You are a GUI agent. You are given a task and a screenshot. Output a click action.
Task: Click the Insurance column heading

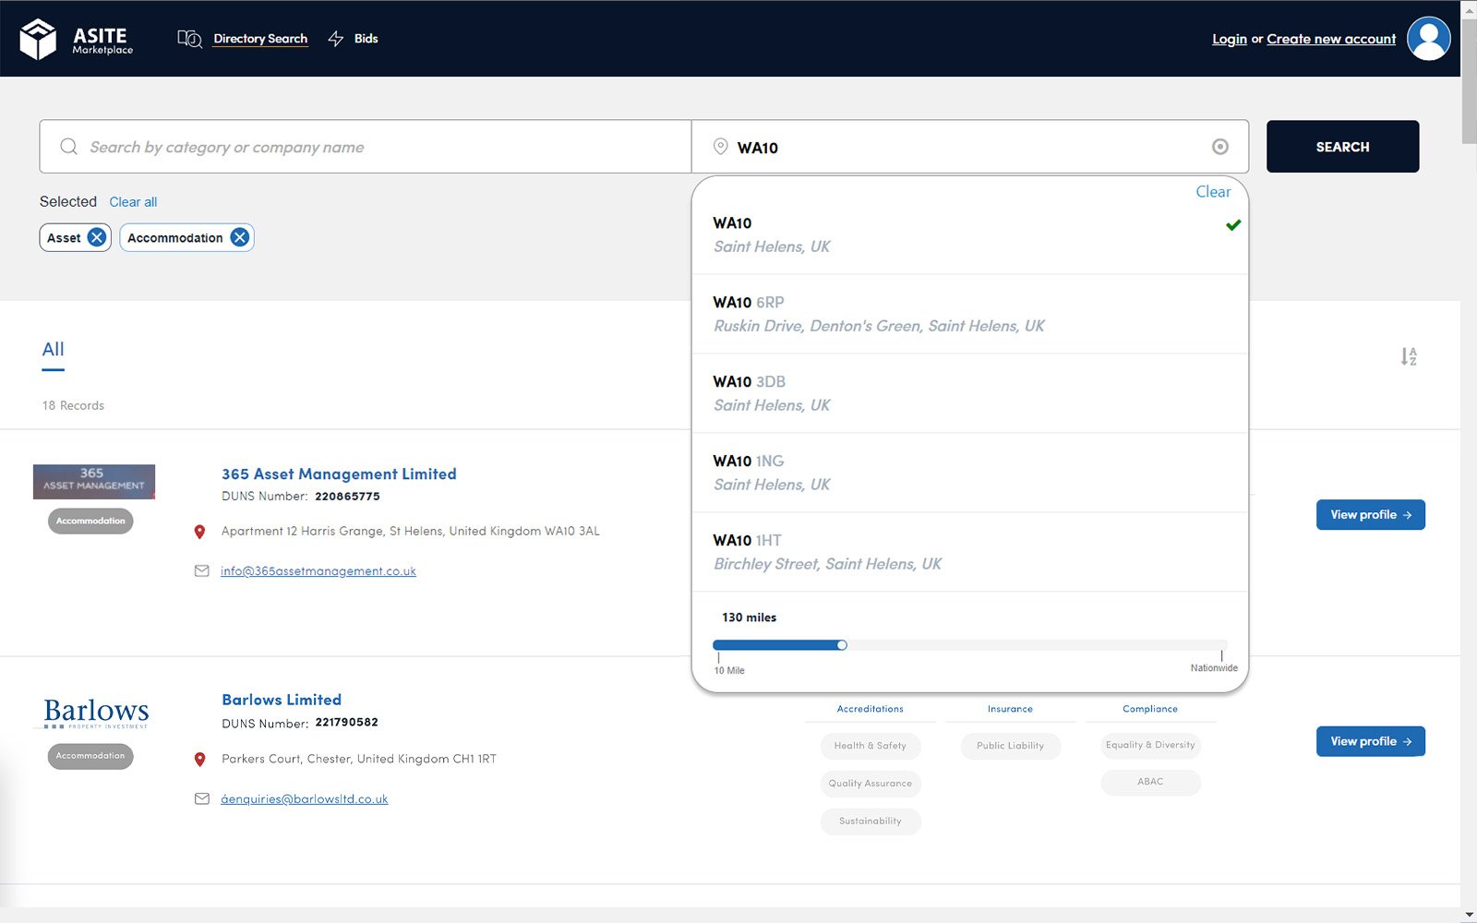pos(1011,709)
